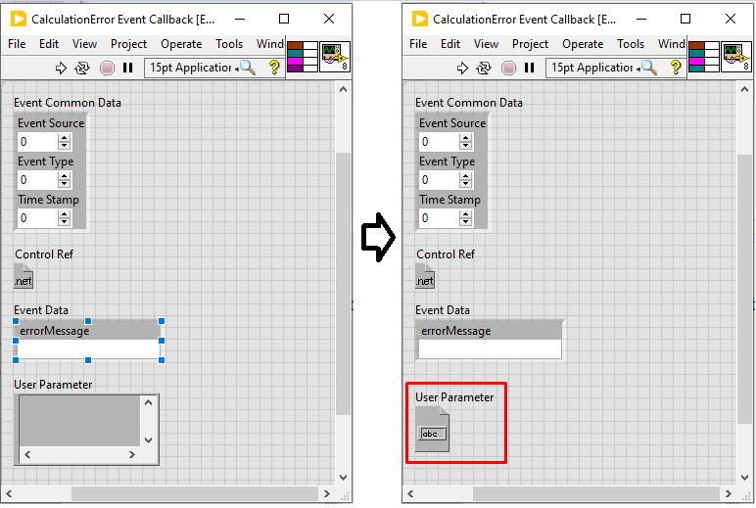Click Run arrow in right window toolbar
The image size is (756, 508).
click(x=462, y=68)
